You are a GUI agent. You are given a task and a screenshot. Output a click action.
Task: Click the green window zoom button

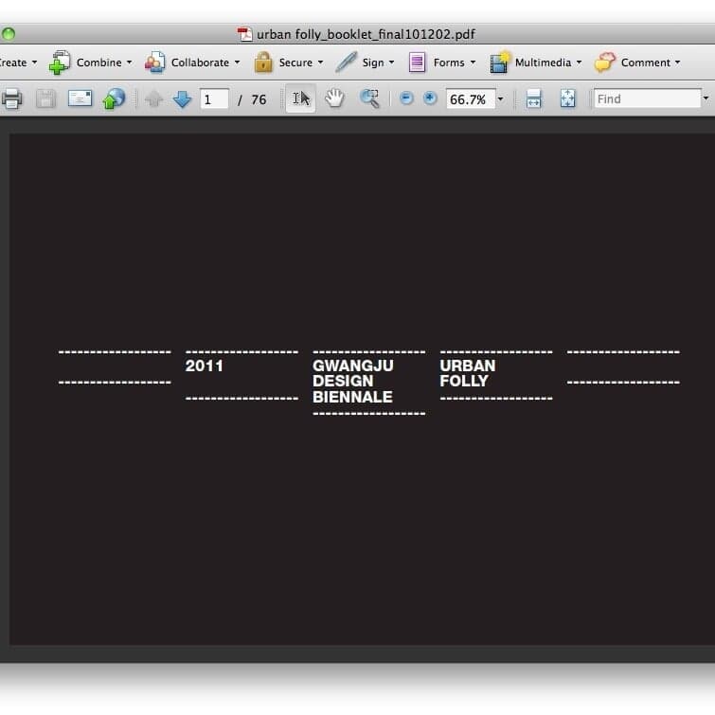9,34
